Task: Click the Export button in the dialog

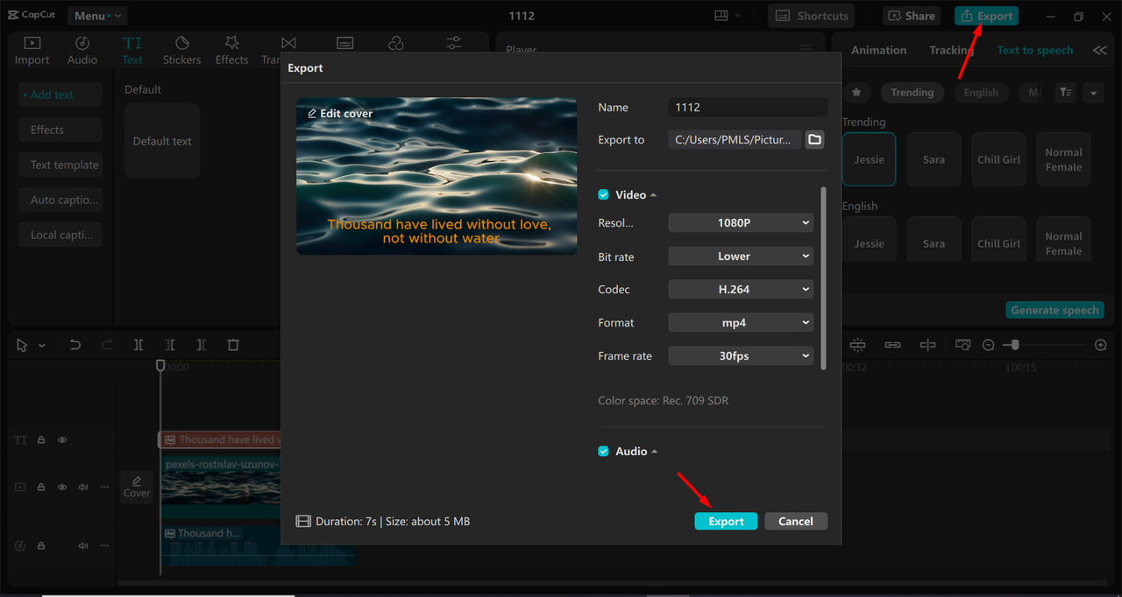Action: tap(726, 521)
